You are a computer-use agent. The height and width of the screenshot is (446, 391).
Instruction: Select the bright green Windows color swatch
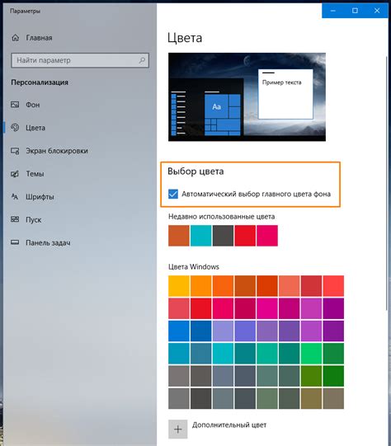[311, 354]
